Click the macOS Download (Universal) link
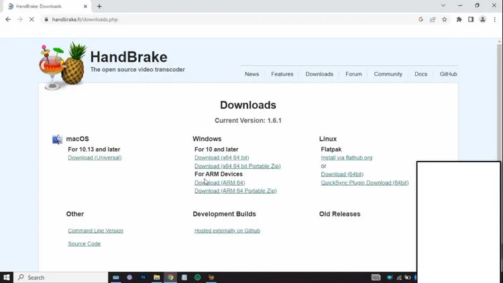This screenshot has height=283, width=503. click(x=95, y=158)
